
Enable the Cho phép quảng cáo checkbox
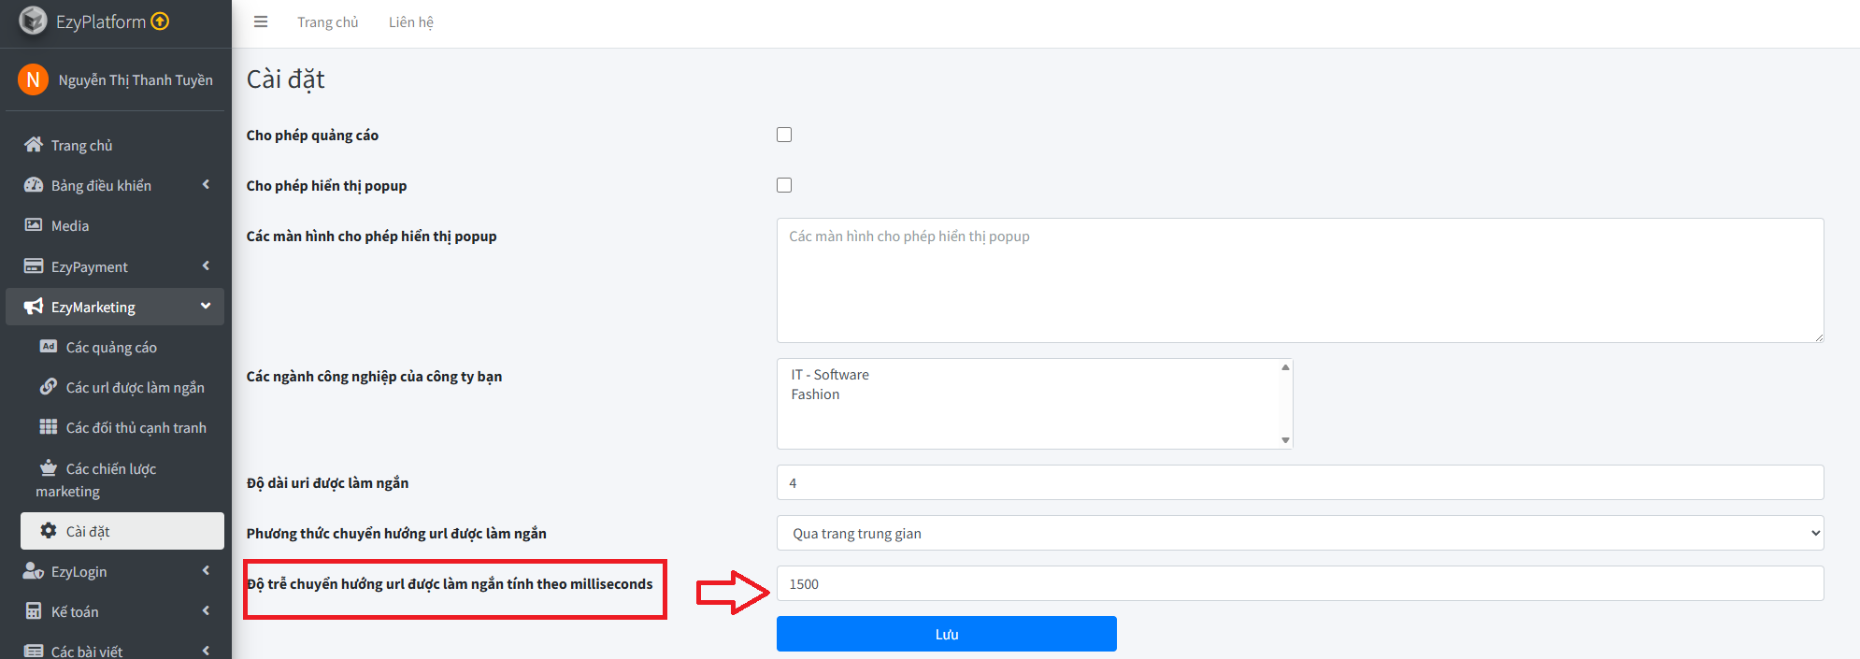[x=784, y=135]
